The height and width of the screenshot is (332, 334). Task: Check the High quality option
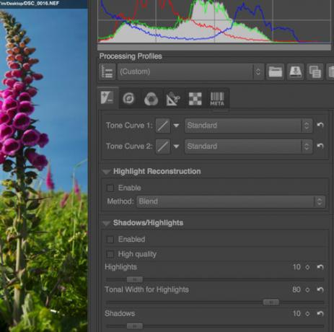tap(110, 254)
